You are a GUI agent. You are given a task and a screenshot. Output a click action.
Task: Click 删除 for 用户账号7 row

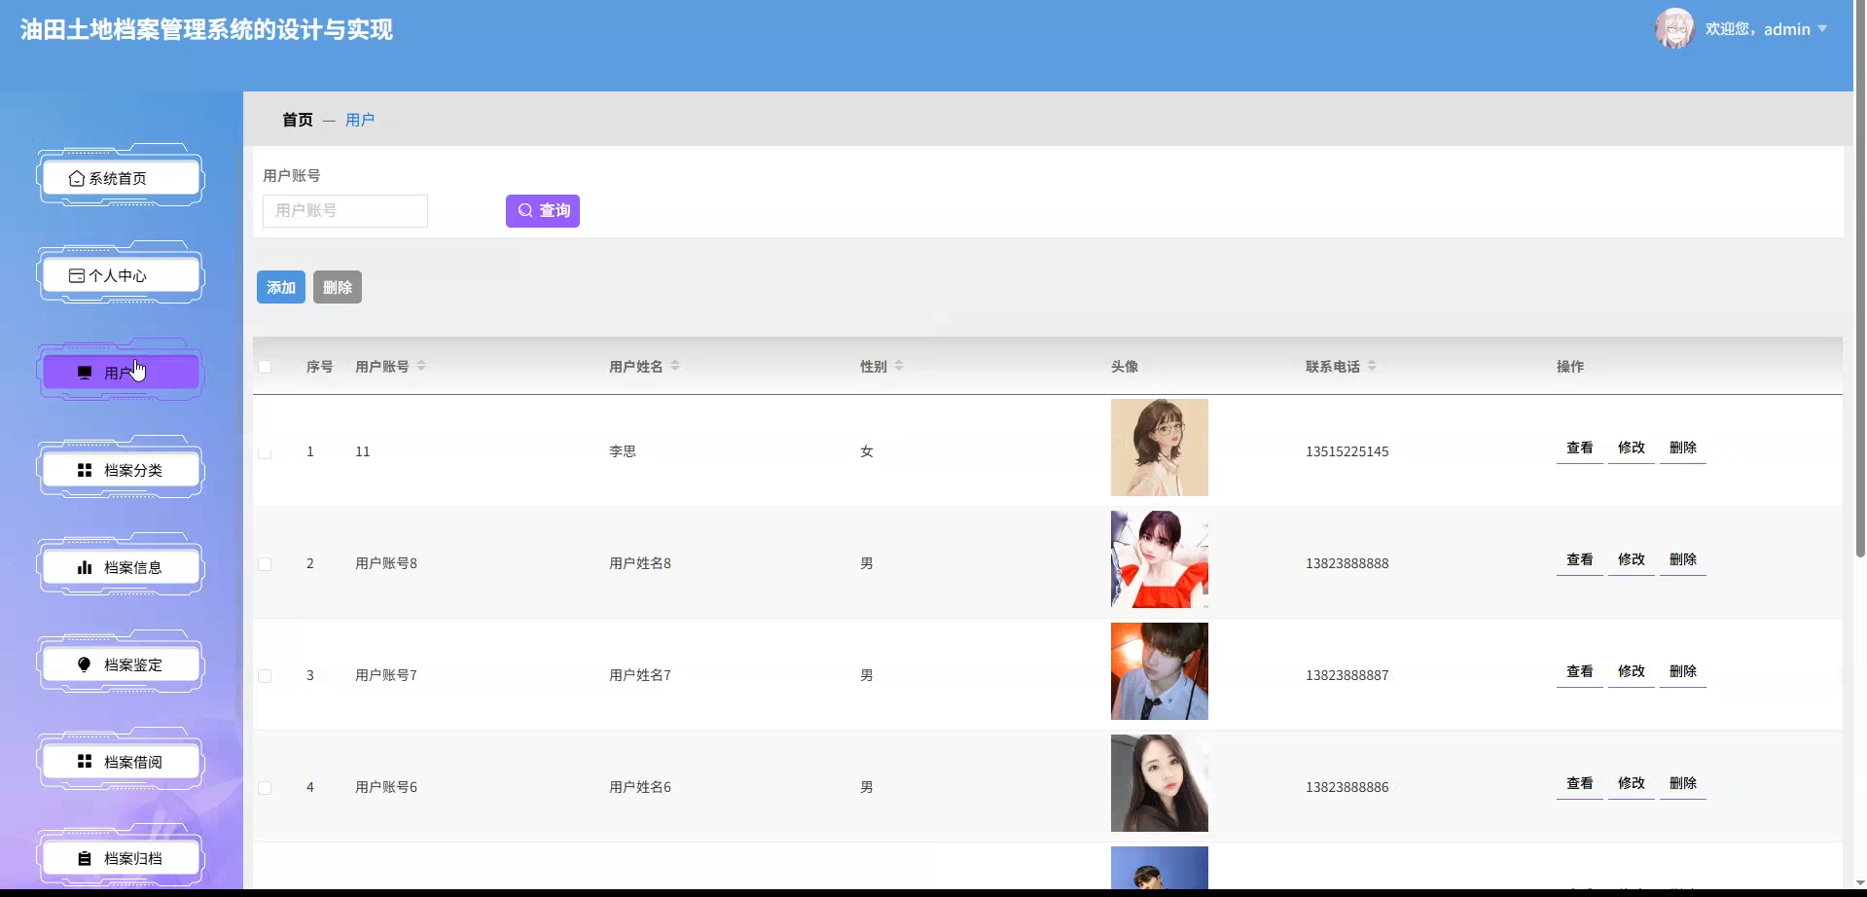[x=1683, y=671]
